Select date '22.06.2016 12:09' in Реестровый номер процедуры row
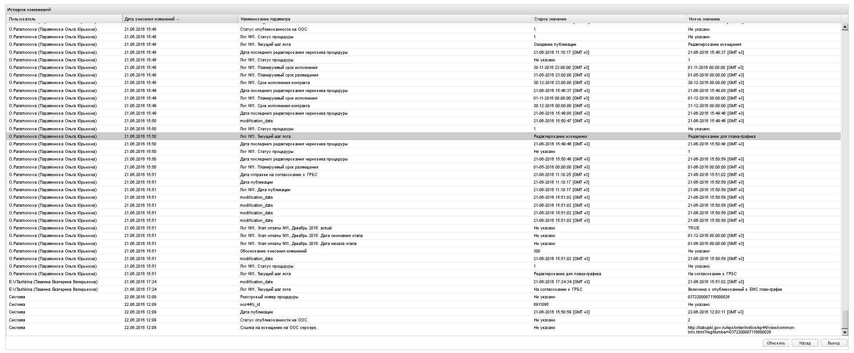Viewport: 854px width, 353px height. 140,297
